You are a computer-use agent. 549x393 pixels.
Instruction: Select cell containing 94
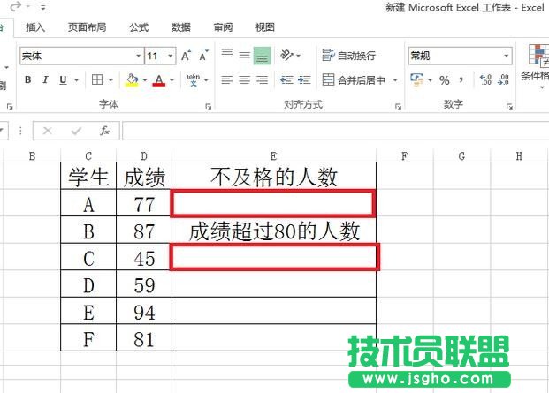click(144, 311)
